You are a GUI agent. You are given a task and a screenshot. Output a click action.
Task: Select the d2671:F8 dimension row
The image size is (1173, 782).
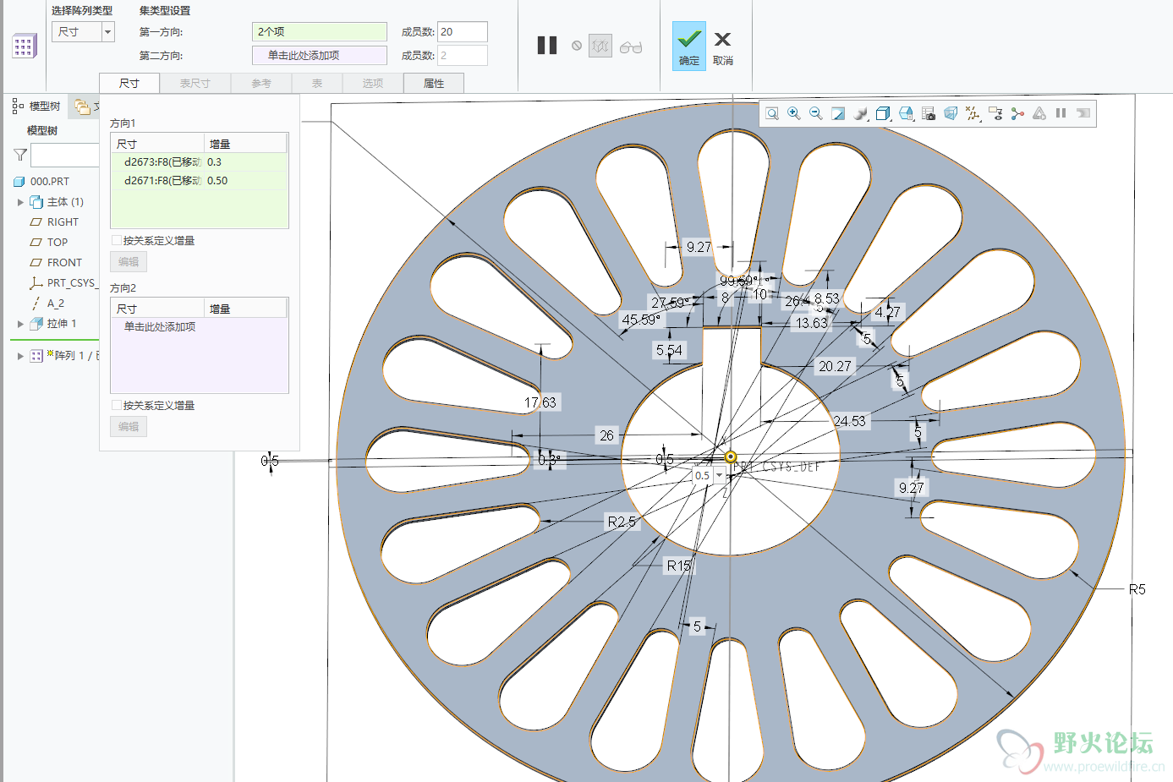pos(200,181)
